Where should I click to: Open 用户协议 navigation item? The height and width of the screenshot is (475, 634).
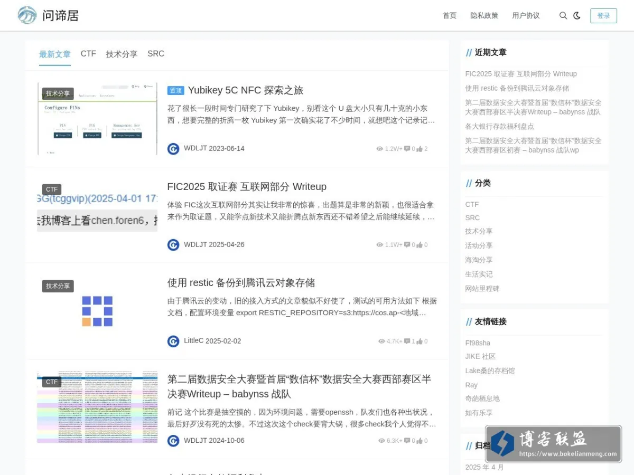(526, 16)
